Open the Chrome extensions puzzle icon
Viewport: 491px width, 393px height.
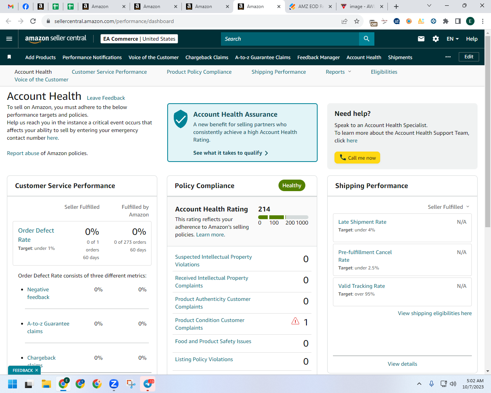[x=446, y=21]
